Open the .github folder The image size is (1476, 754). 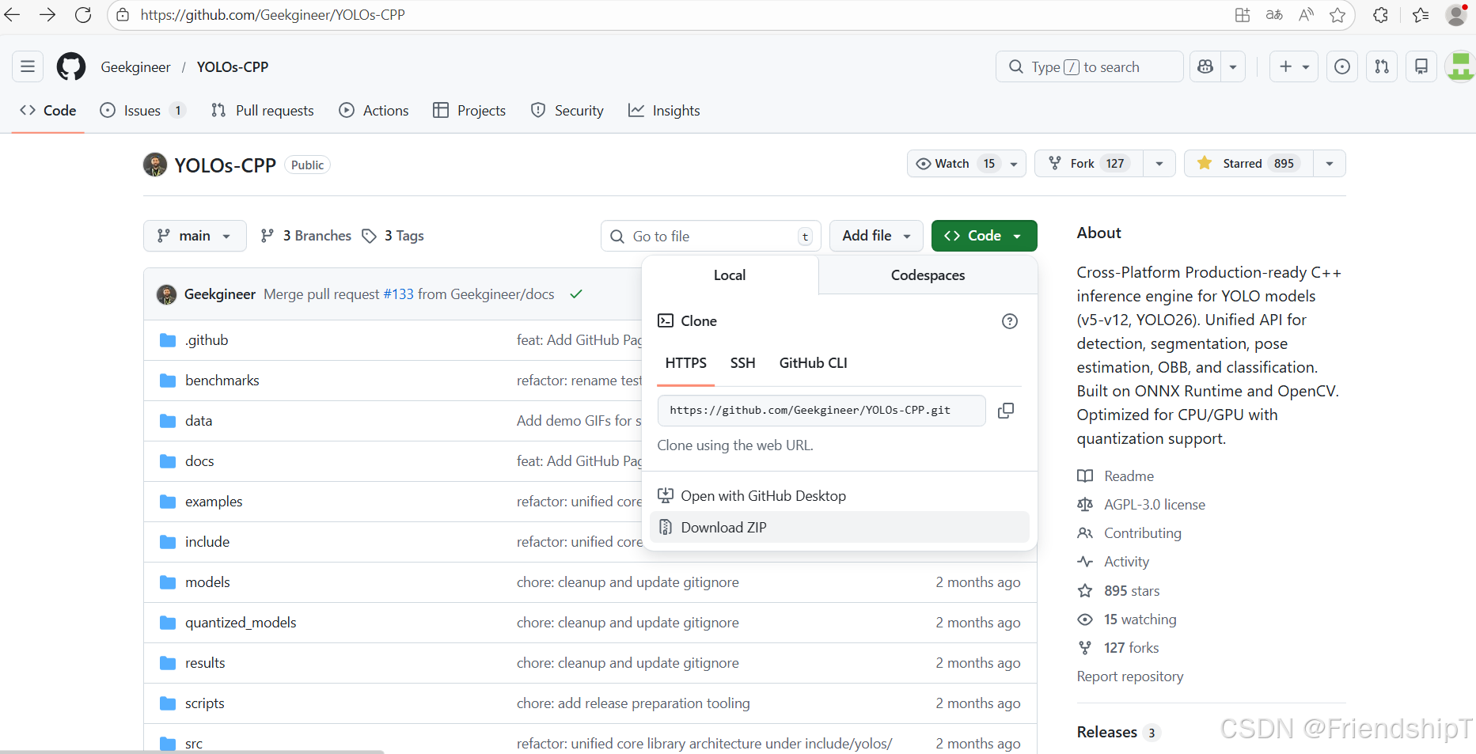(207, 340)
